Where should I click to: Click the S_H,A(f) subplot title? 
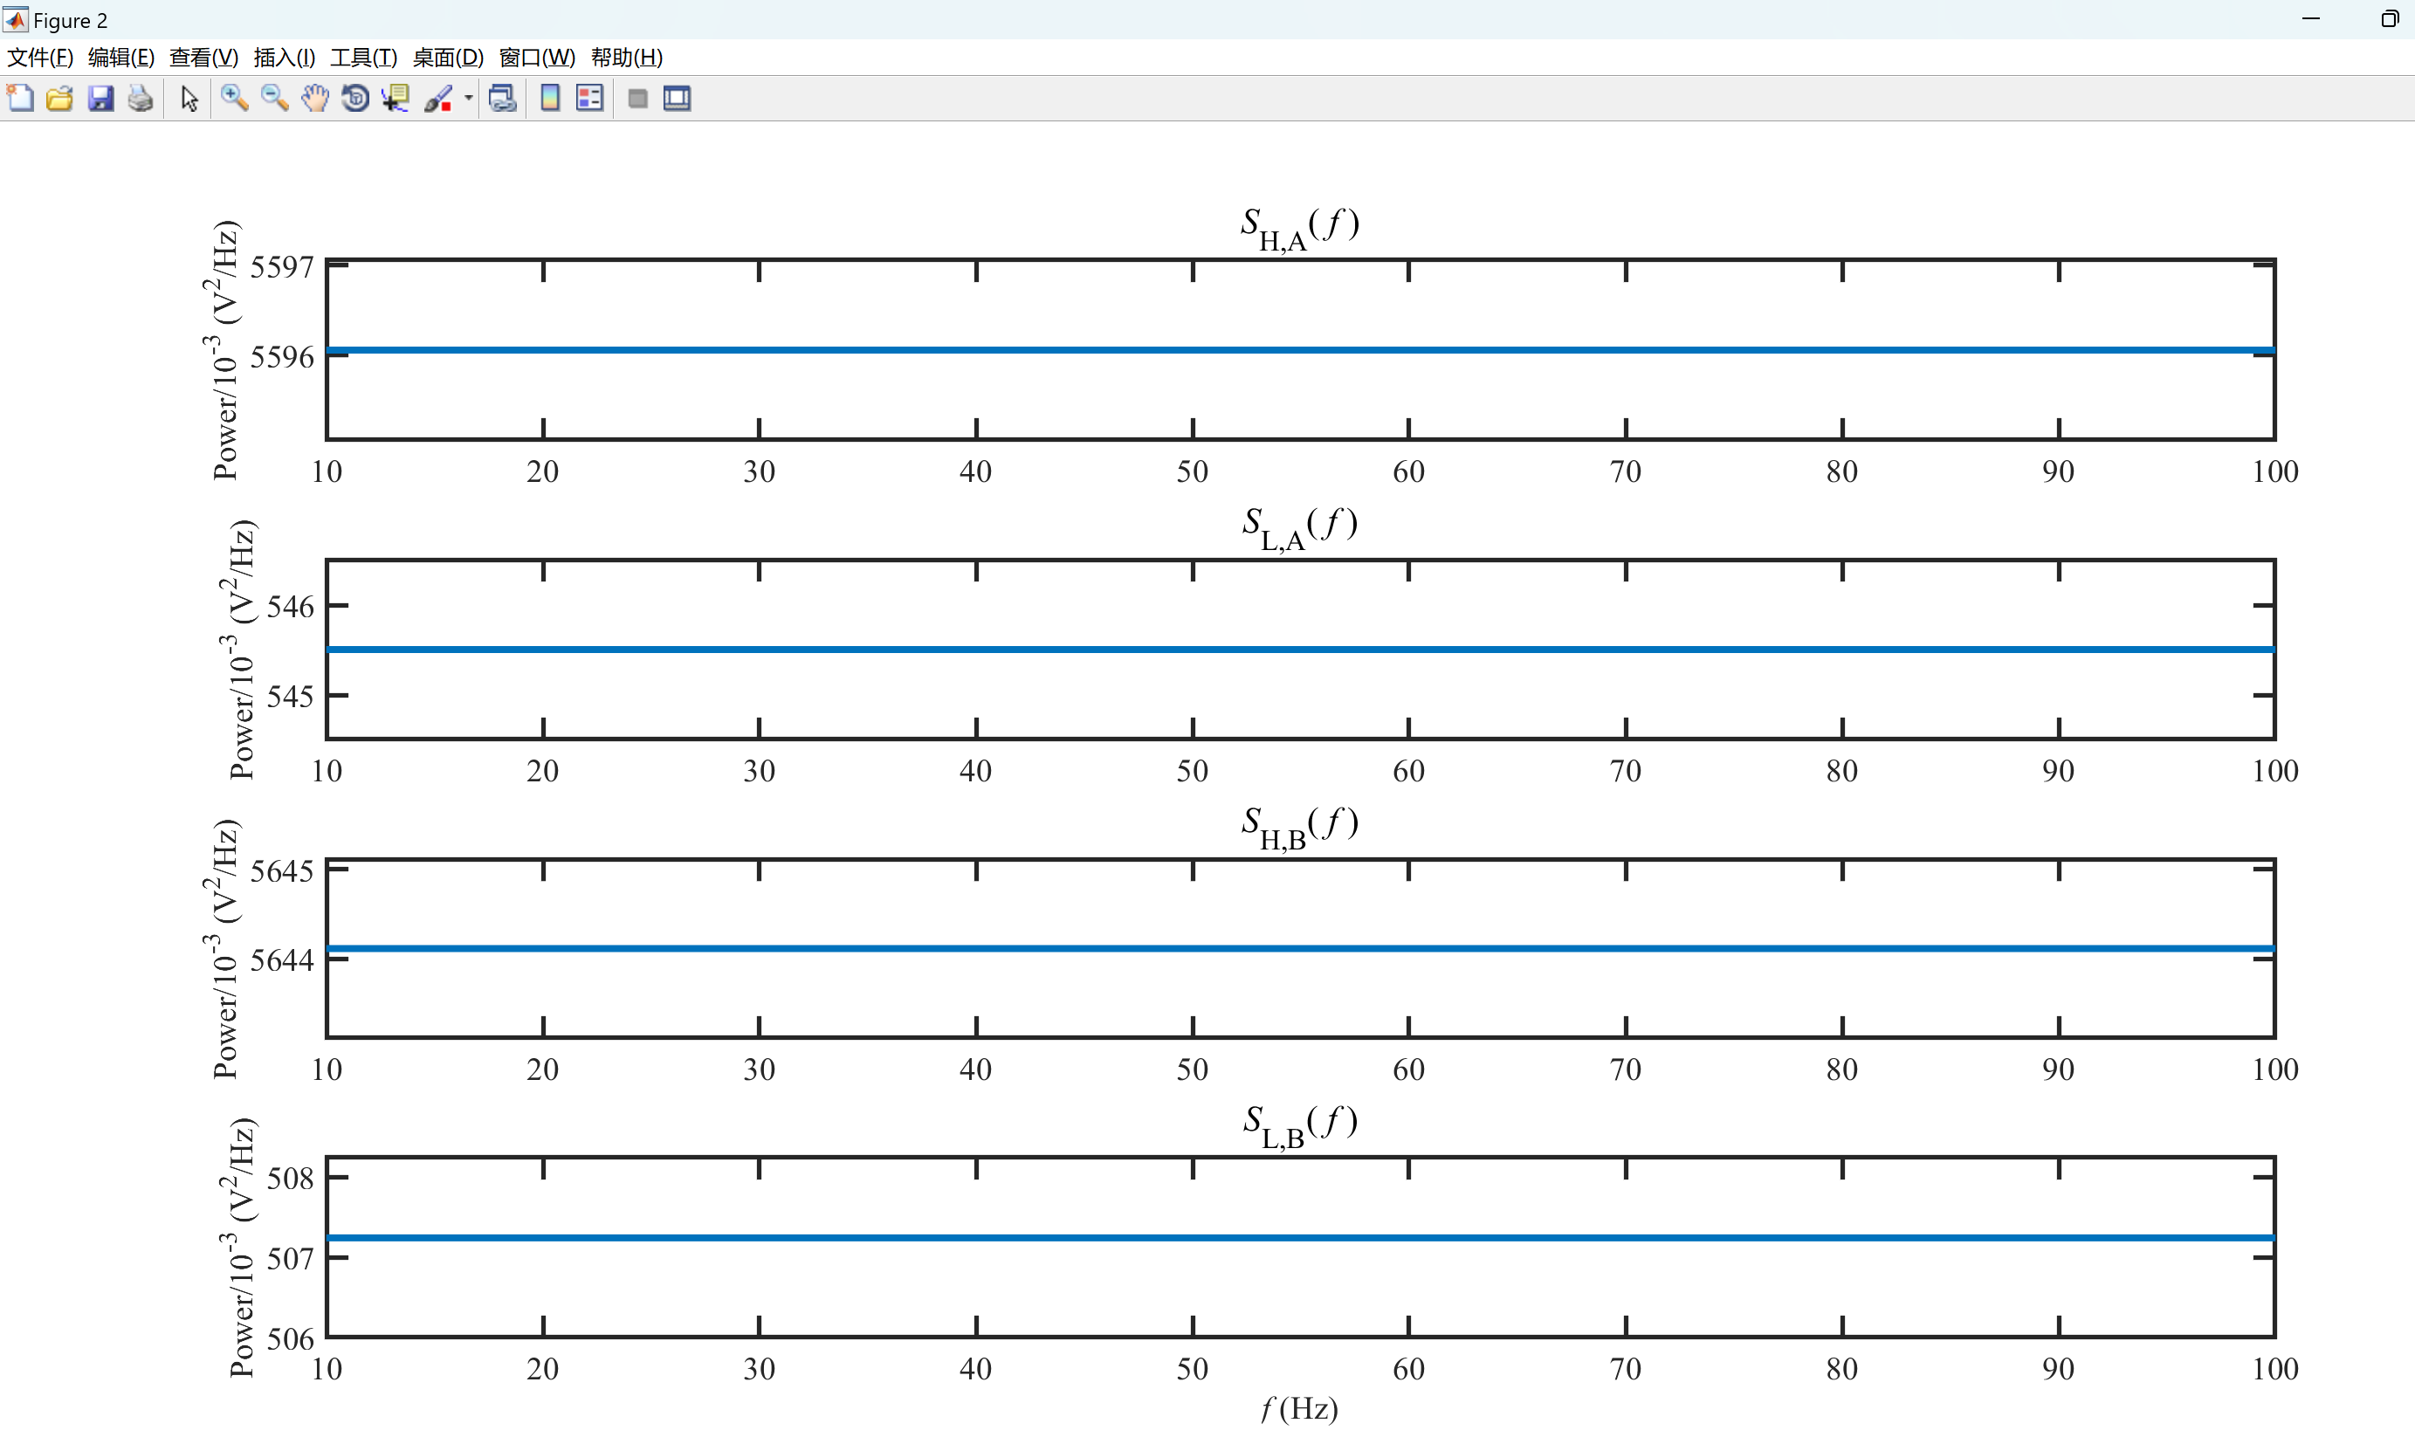1299,227
